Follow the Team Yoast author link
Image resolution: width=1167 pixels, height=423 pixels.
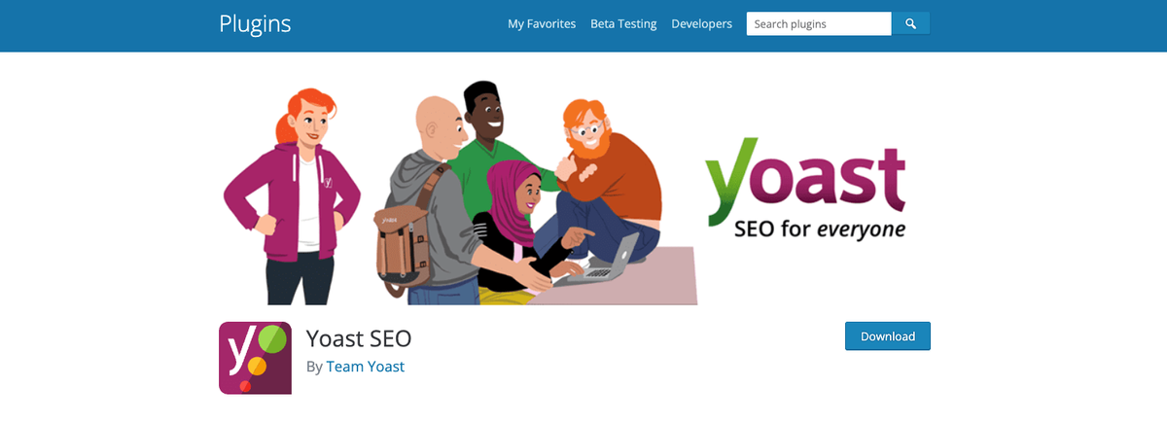coord(365,367)
